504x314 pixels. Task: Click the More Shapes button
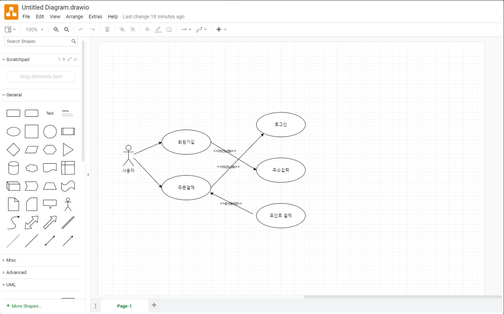pos(24,306)
